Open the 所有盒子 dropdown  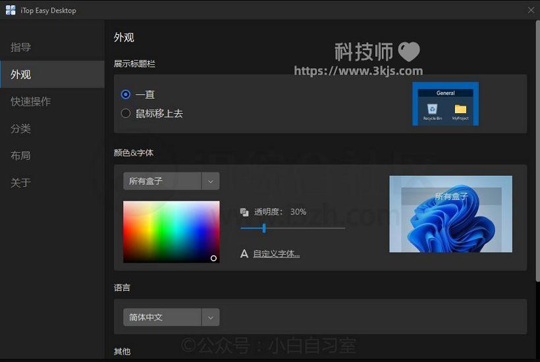(171, 181)
